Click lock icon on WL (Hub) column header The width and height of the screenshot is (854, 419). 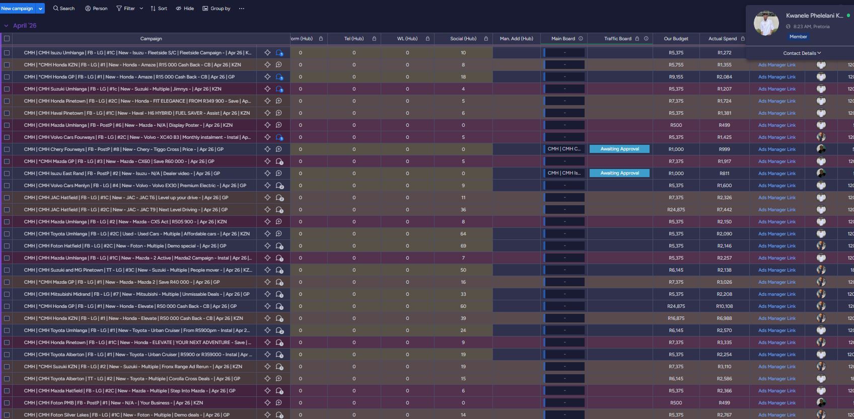pos(428,39)
